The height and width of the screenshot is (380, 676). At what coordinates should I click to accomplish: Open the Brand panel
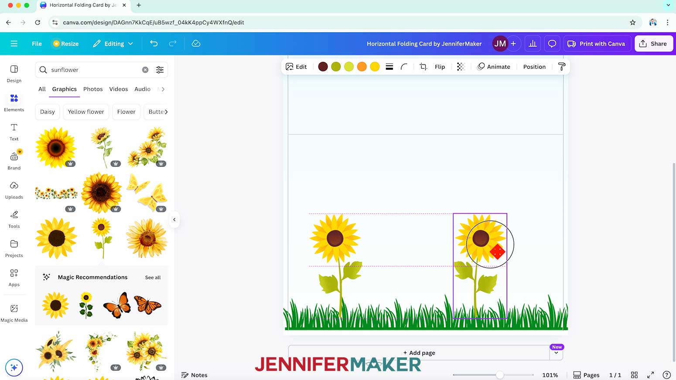coord(14,161)
